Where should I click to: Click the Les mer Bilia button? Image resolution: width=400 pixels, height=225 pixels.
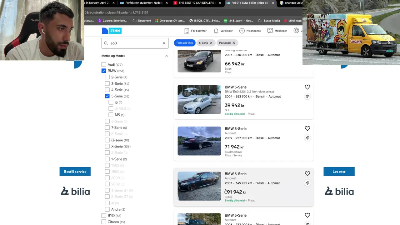point(339,172)
